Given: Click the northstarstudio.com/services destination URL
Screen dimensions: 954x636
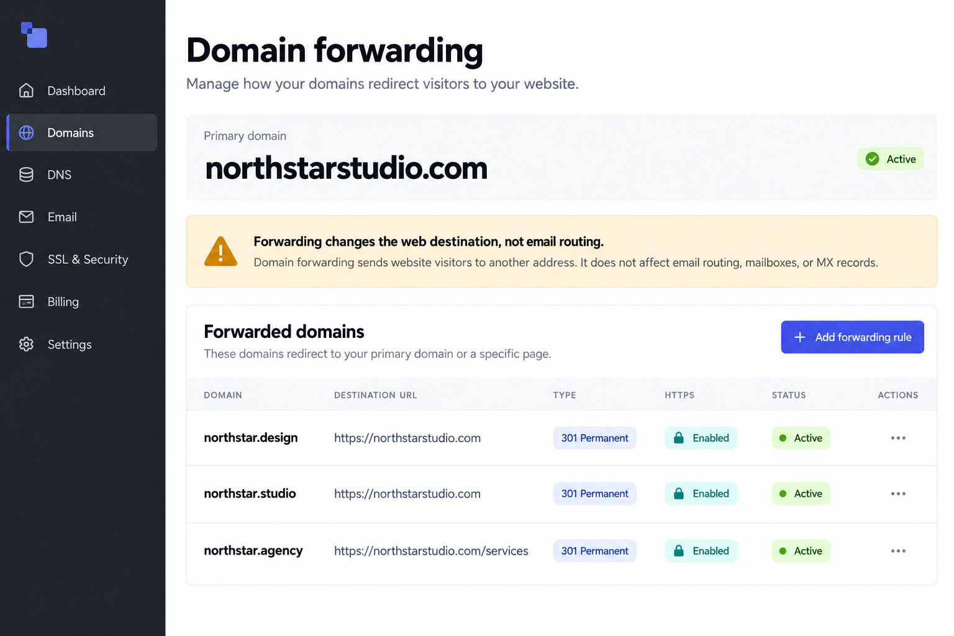Looking at the screenshot, I should pyautogui.click(x=431, y=551).
